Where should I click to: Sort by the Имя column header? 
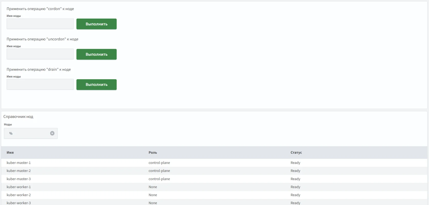pos(10,152)
